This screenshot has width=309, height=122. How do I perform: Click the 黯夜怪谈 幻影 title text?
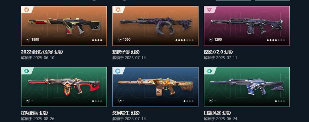(126, 52)
